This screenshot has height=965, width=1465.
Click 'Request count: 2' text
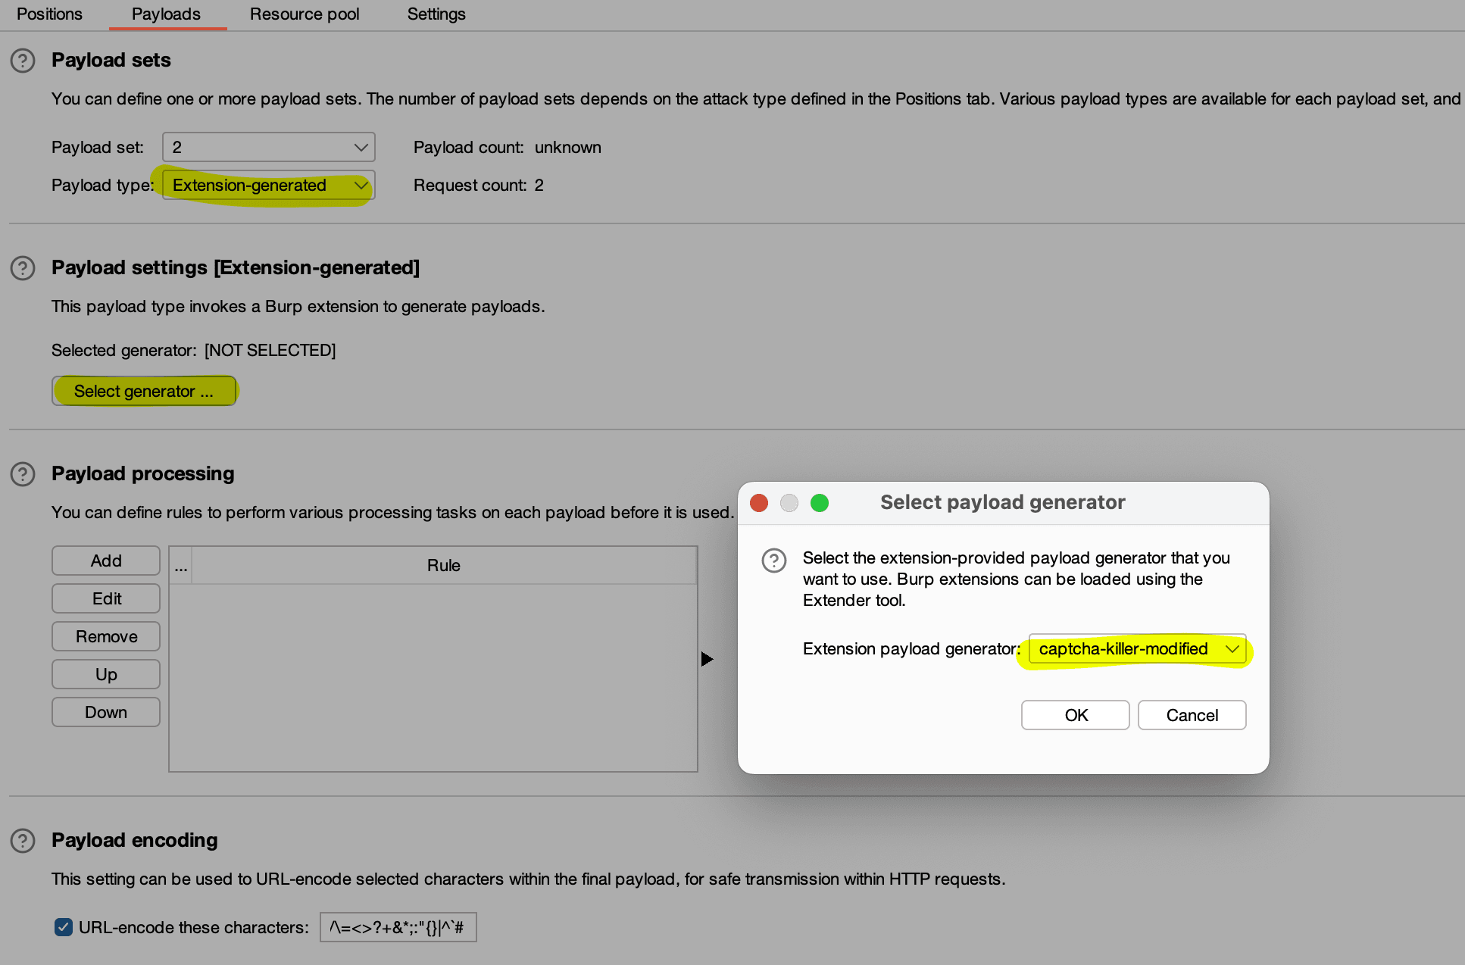479,185
